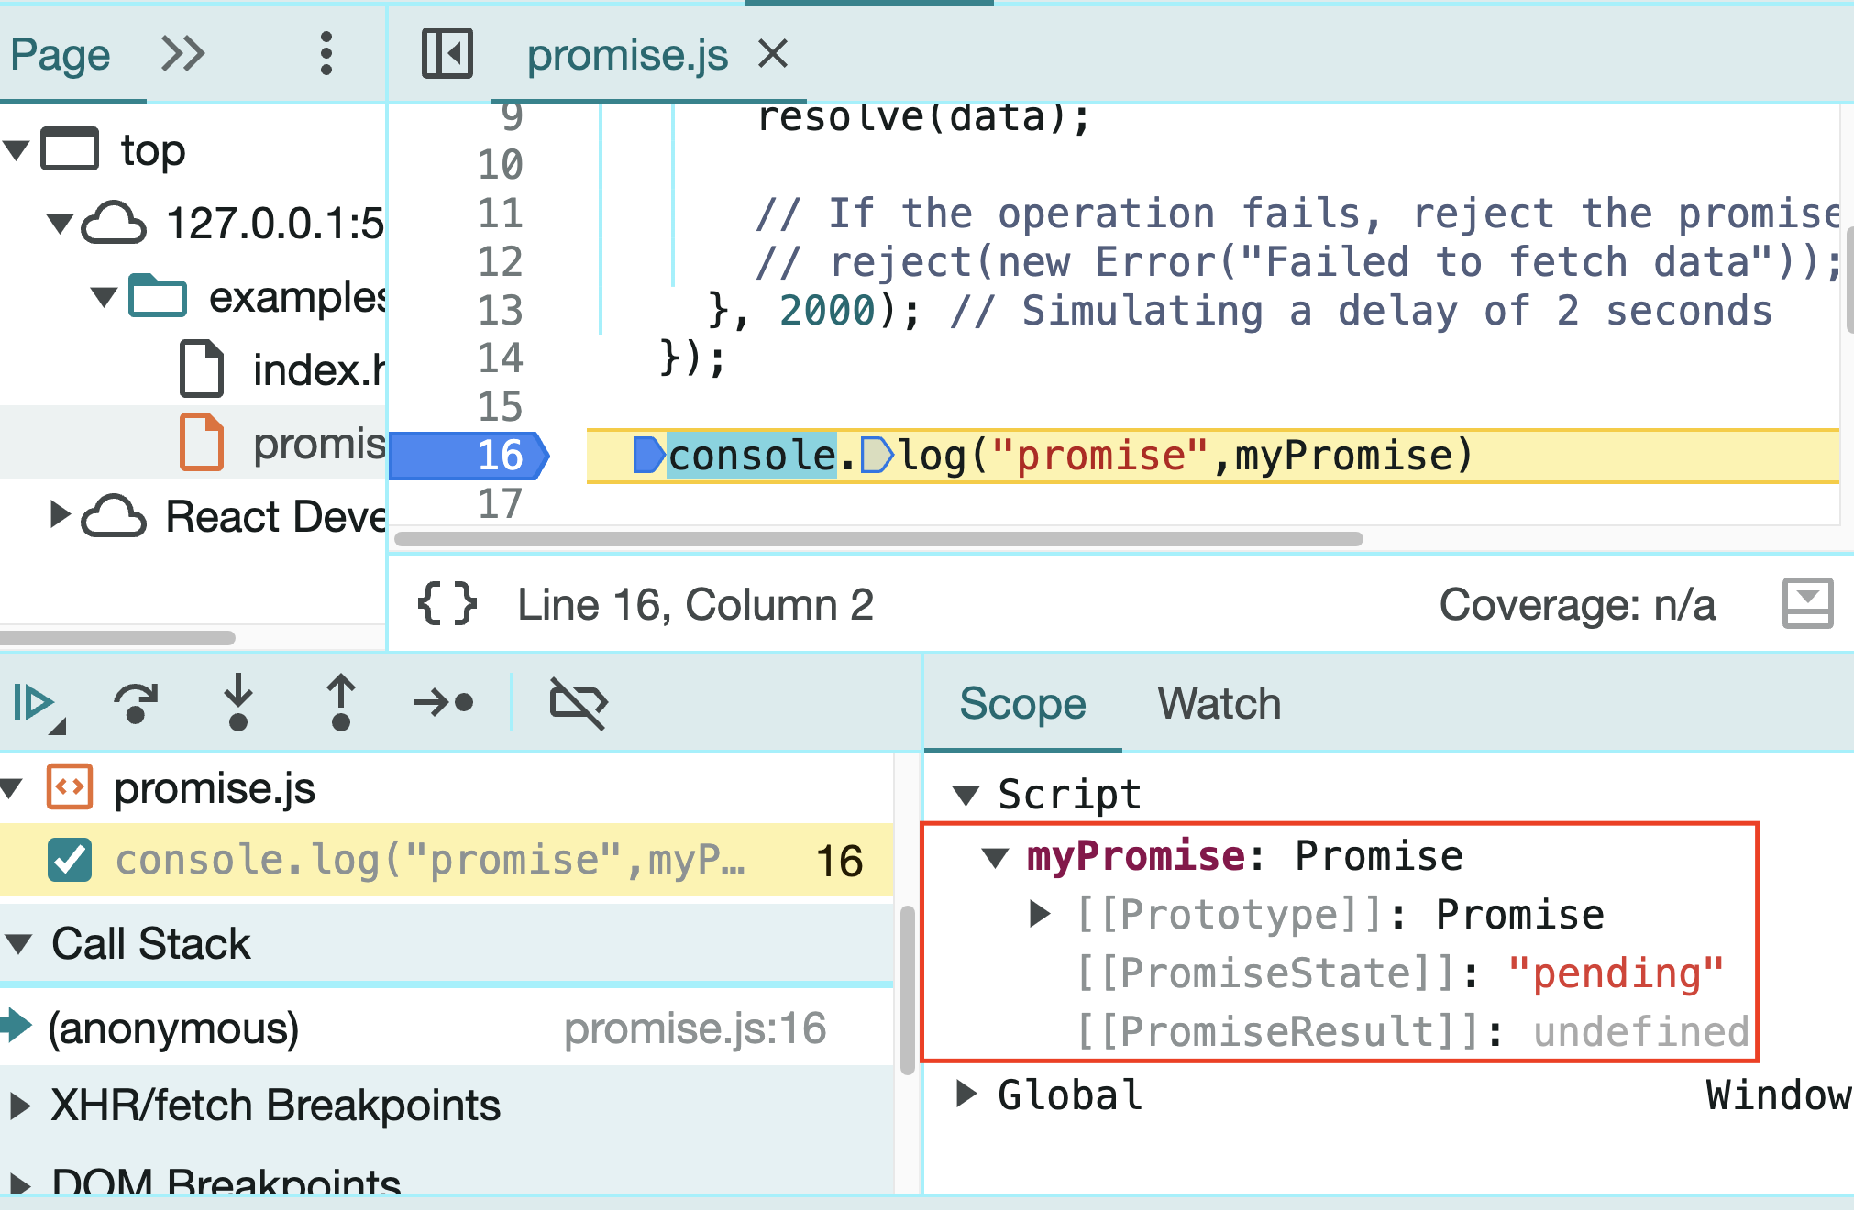Collapse the file navigator sidebar panel icon

click(447, 54)
